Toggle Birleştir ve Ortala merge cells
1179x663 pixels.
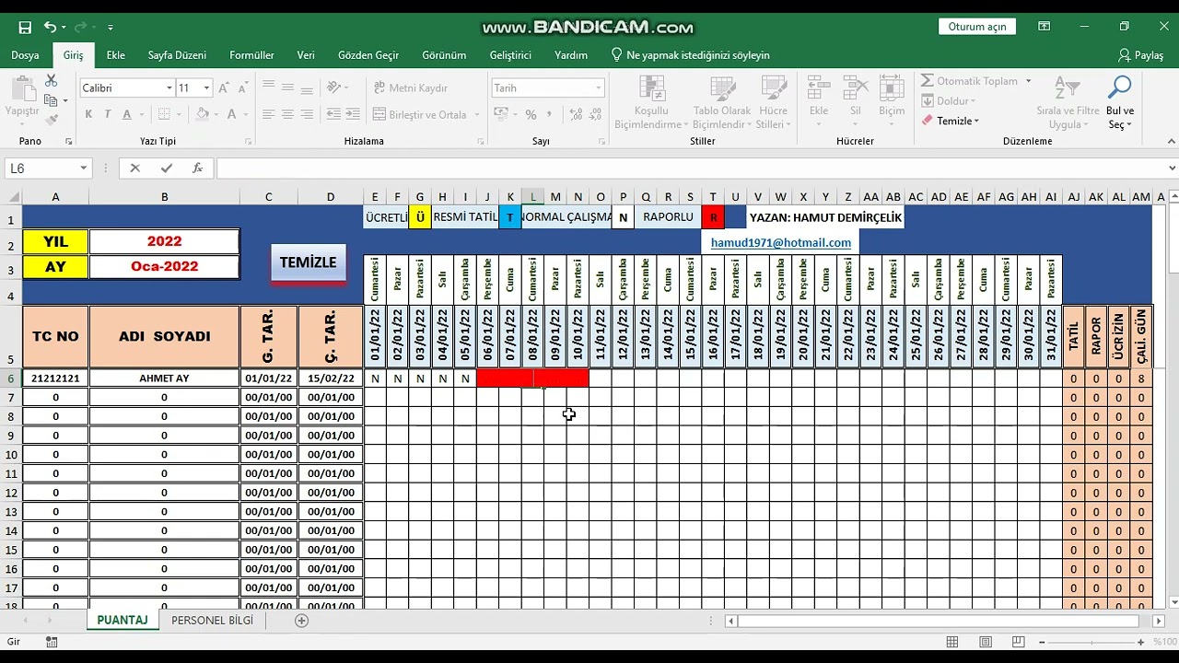click(x=421, y=114)
